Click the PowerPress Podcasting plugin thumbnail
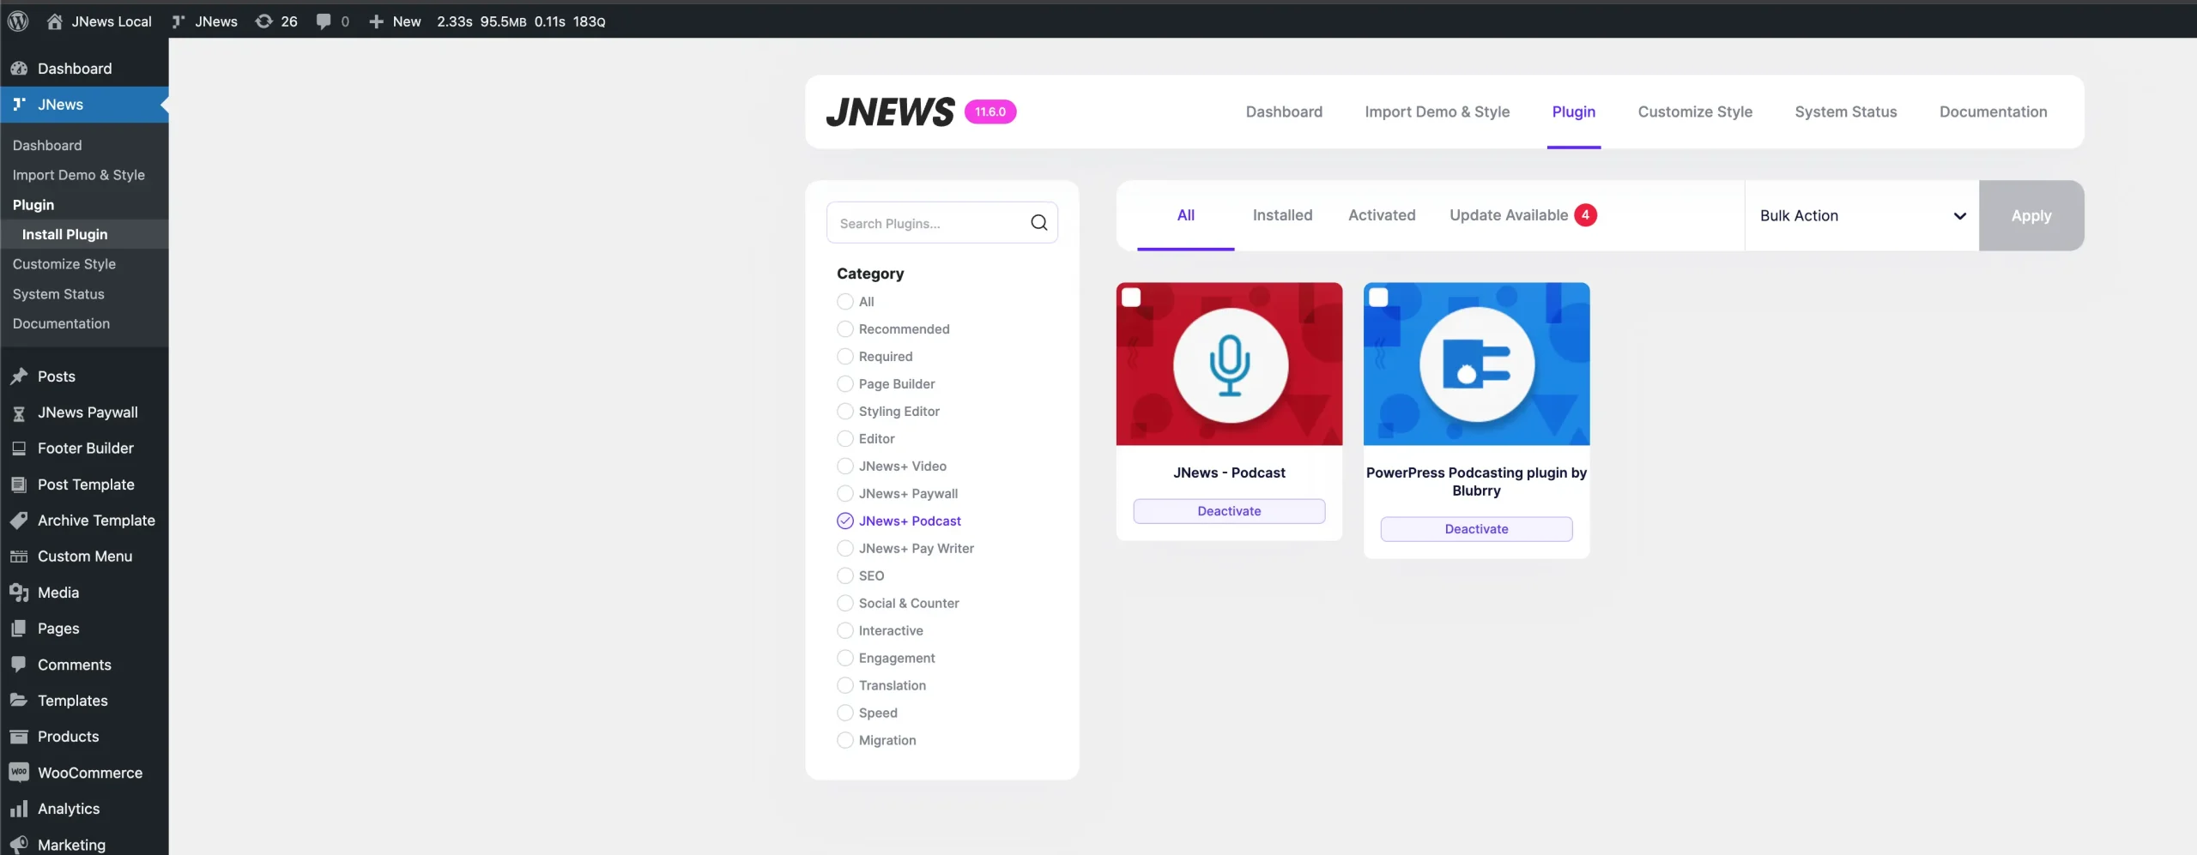The image size is (2197, 855). pyautogui.click(x=1476, y=364)
